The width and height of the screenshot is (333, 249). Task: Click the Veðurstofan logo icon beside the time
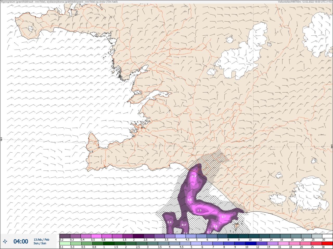click(5, 241)
